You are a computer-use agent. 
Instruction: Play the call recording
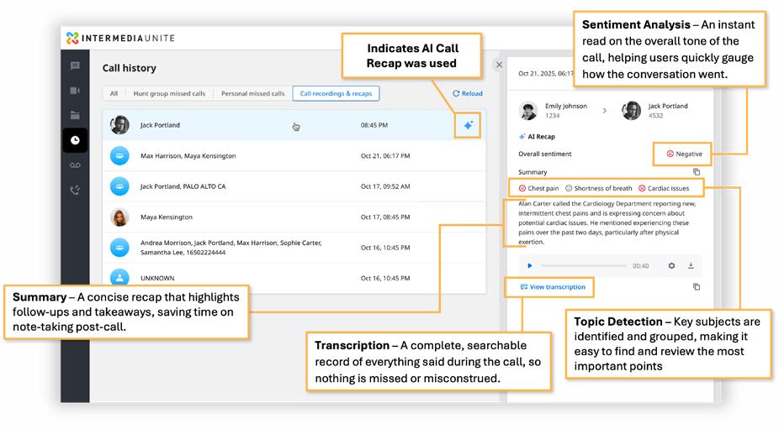click(x=530, y=266)
